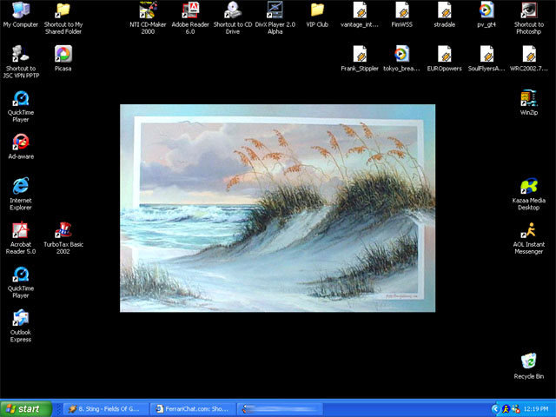556x417 pixels.
Task: Open QuickTime Player shortcut above Outlook Express
Action: [x=21, y=281]
